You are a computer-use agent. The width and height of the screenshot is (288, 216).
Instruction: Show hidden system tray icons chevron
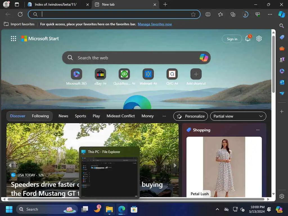(x=217, y=209)
